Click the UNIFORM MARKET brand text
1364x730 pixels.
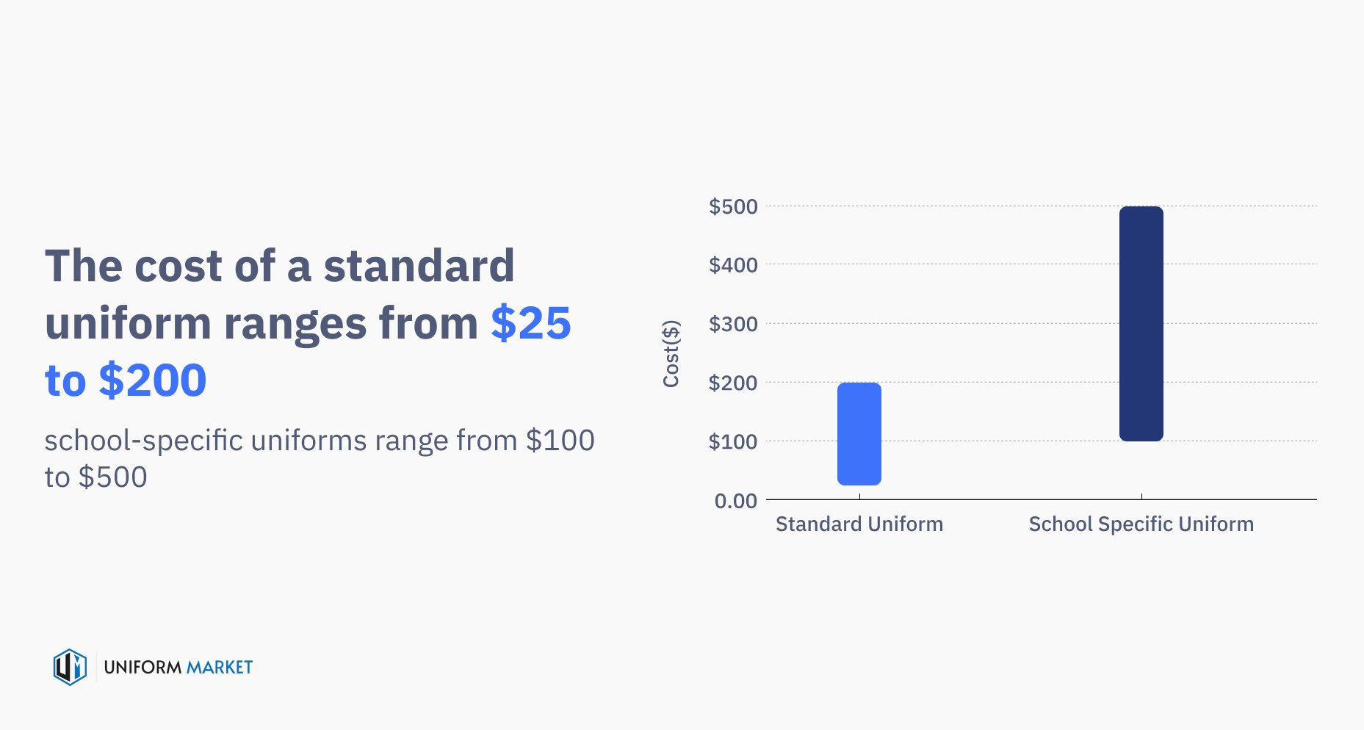pyautogui.click(x=178, y=667)
